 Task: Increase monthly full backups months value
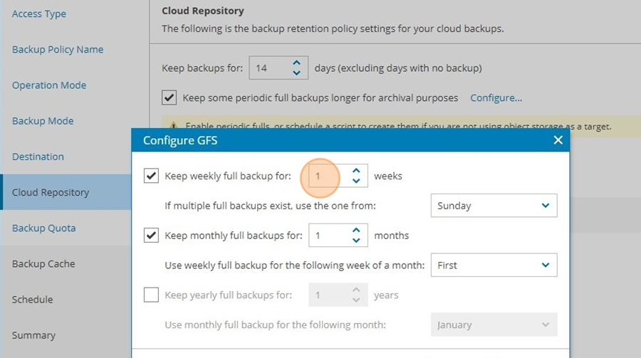click(356, 231)
